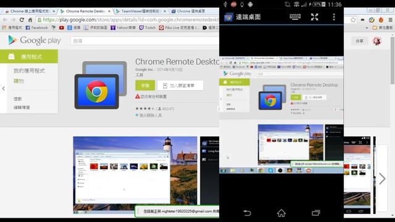Toggle fullscreen in the phone remote app

point(314,17)
